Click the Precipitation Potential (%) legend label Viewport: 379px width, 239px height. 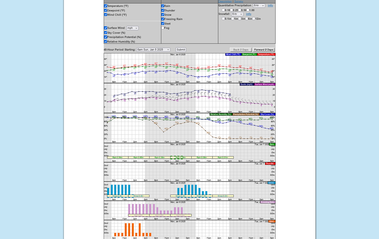tap(246, 114)
